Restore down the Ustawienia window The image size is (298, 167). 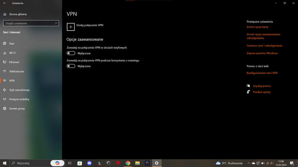[285, 3]
